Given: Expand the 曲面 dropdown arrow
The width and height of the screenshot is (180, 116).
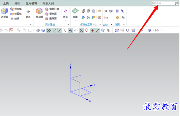Looking at the screenshot, I should click(x=75, y=20).
